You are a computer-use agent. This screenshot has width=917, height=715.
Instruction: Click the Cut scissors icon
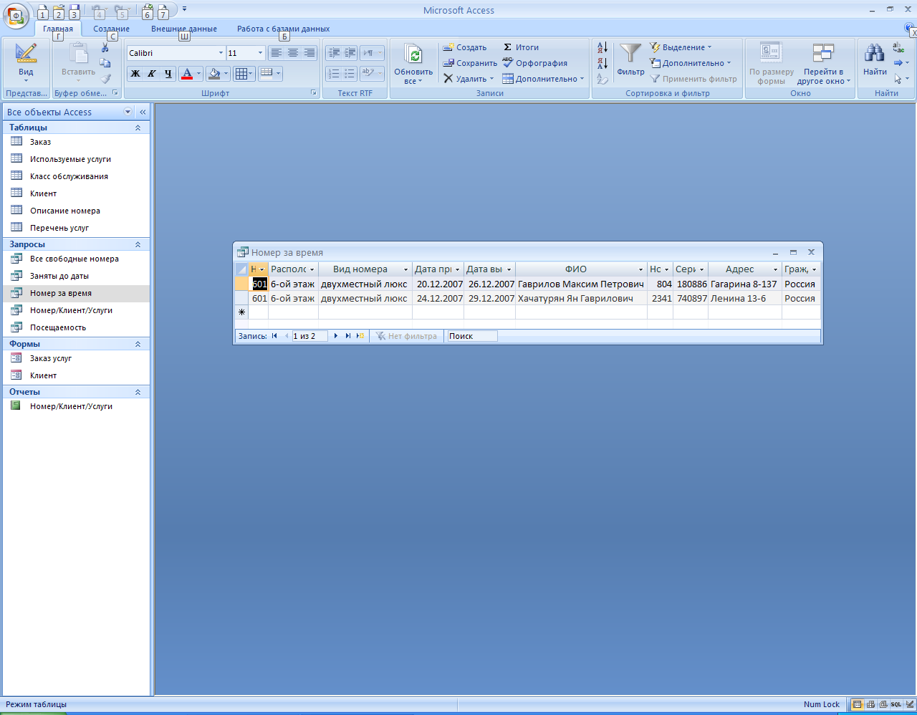pos(105,47)
